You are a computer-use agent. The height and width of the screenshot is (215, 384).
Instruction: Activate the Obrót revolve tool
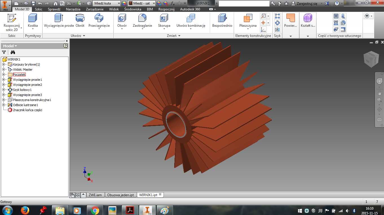[x=80, y=21]
